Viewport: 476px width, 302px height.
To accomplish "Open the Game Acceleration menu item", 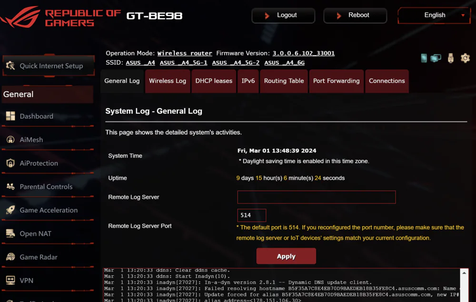I will click(x=48, y=210).
